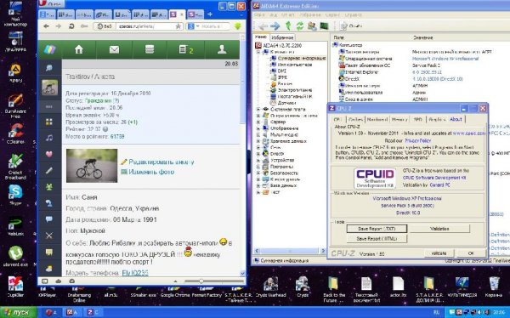Expand the Безопасность tree node

pyautogui.click(x=258, y=173)
